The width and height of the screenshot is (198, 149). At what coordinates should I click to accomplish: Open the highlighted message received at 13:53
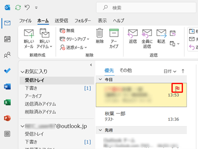click(x=141, y=95)
